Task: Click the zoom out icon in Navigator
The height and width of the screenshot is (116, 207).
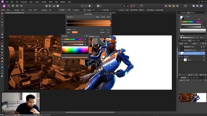Action: [184, 80]
